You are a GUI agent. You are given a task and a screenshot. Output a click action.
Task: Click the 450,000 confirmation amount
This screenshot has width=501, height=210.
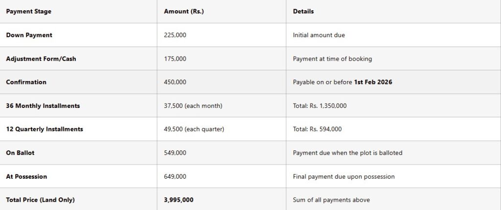pyautogui.click(x=175, y=82)
